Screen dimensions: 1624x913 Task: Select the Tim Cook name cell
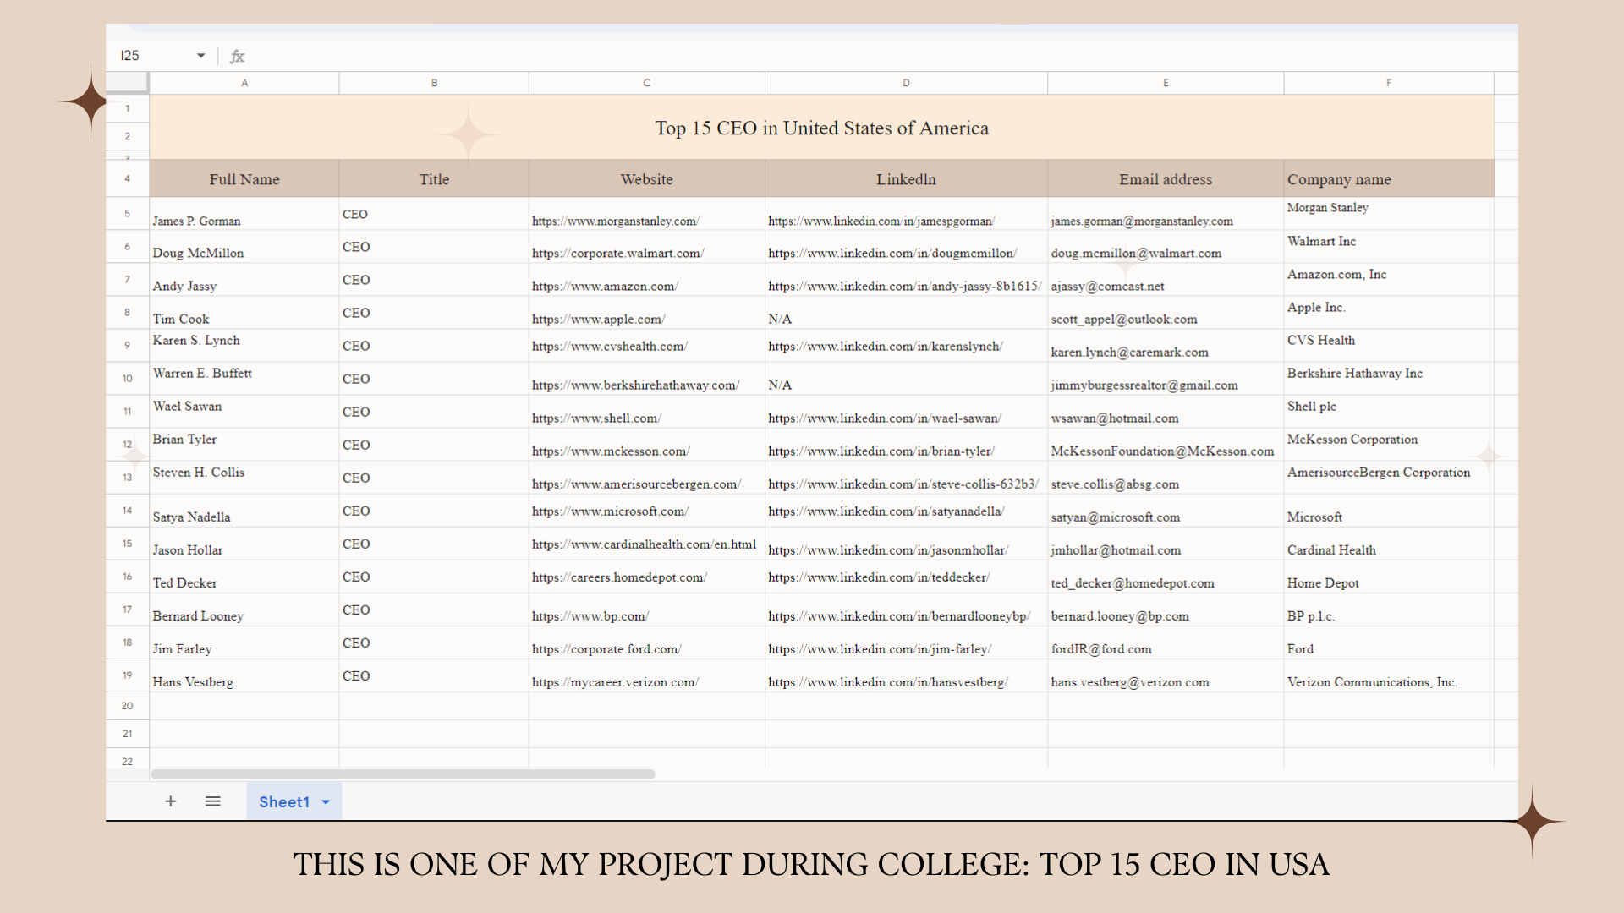(181, 320)
